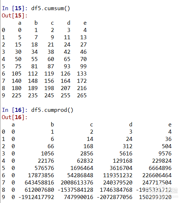The image size is (189, 203).
Task: Select cumprod value 17873856
Action: [41, 175]
